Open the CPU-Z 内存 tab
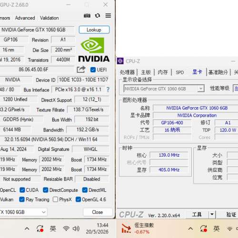Screen dimensions: 238x238 click(x=163, y=72)
